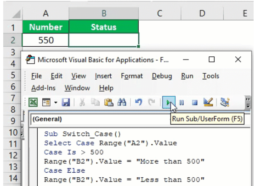255x186 pixels.
Task: Open the Project Explorer icon
Action: click(225, 102)
